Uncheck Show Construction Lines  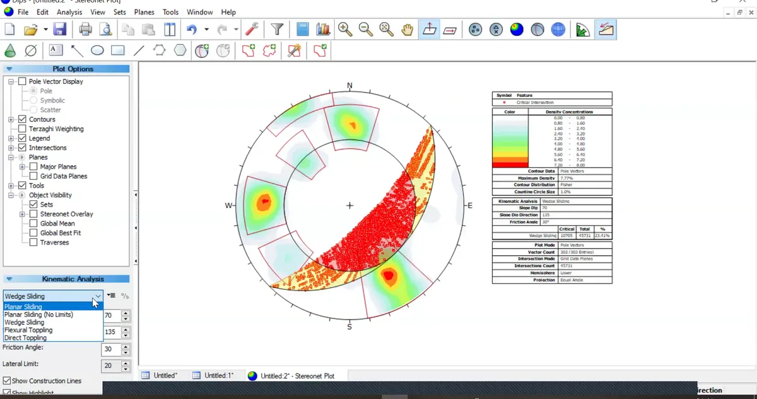tap(7, 381)
